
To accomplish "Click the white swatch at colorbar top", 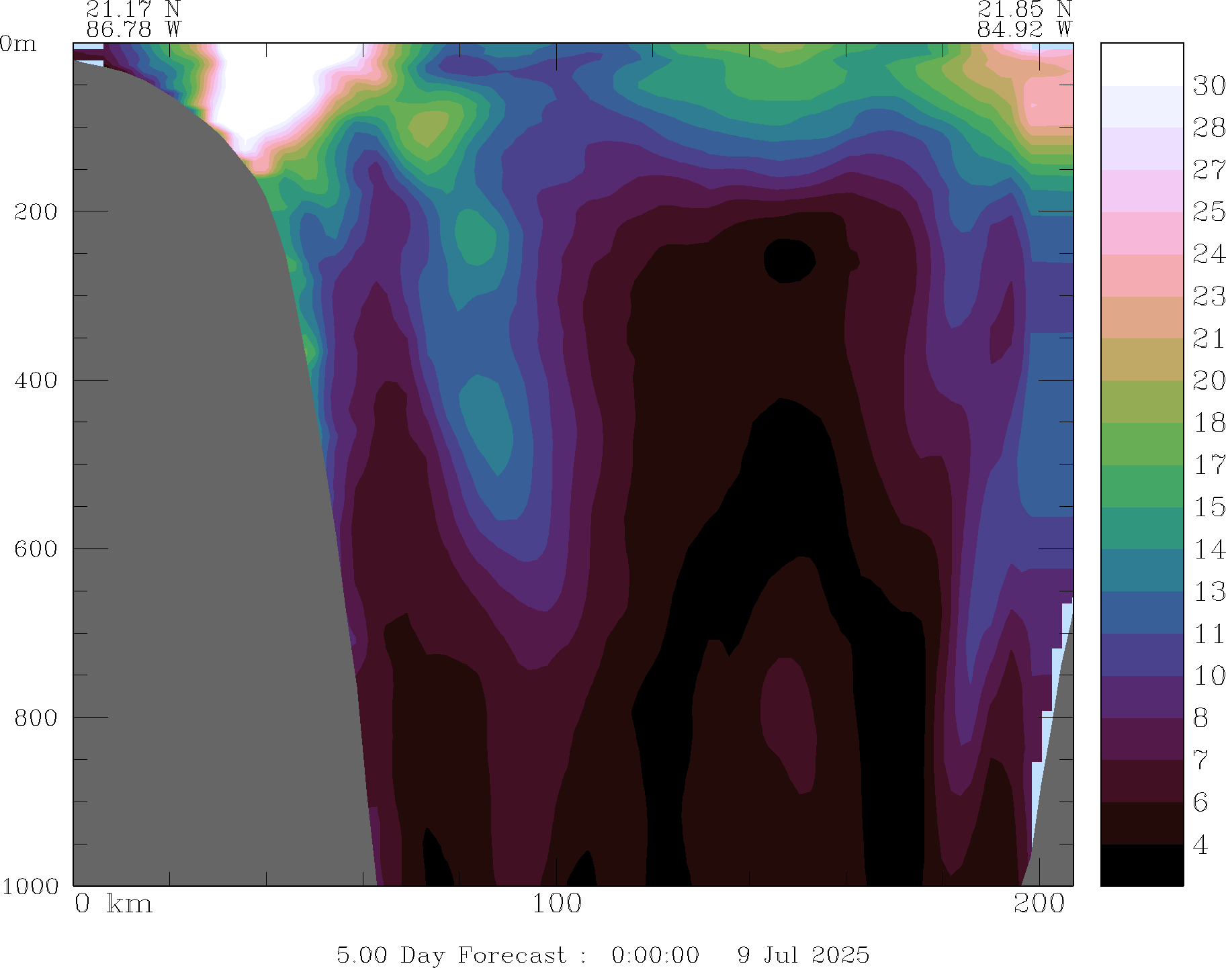I will click(1141, 64).
